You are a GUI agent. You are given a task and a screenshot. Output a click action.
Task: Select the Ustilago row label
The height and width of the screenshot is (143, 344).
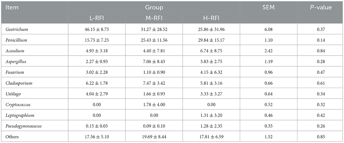13,94
